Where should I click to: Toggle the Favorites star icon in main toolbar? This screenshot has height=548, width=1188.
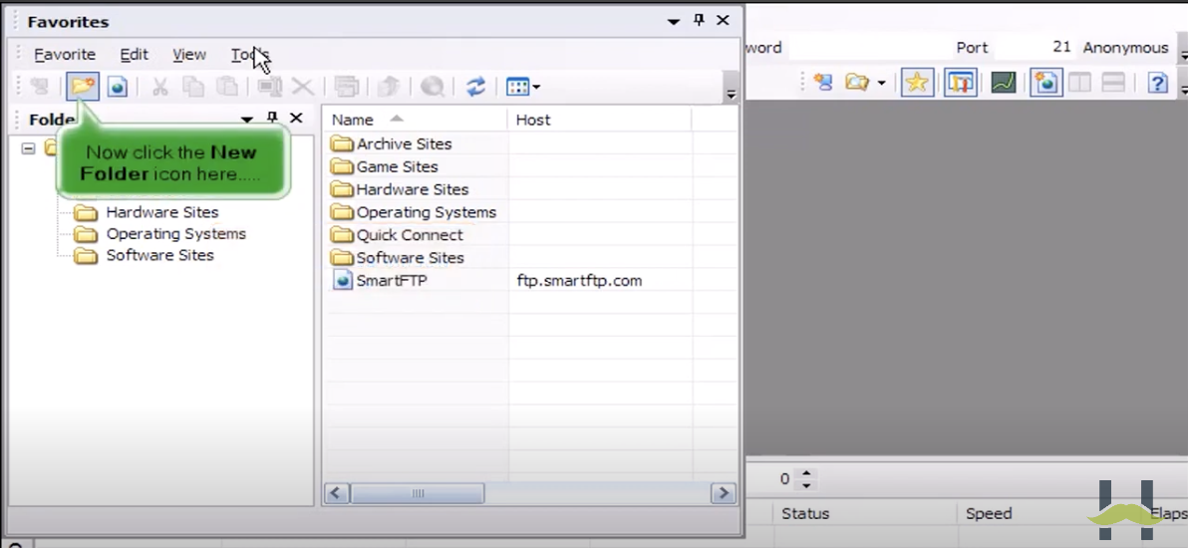(x=917, y=82)
